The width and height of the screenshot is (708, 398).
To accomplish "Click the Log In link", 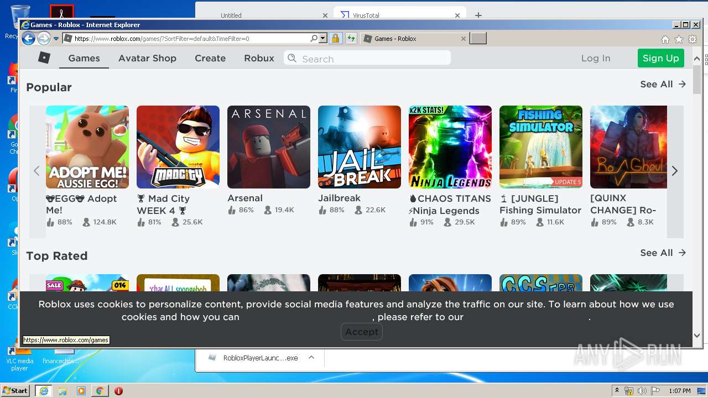I will point(596,58).
